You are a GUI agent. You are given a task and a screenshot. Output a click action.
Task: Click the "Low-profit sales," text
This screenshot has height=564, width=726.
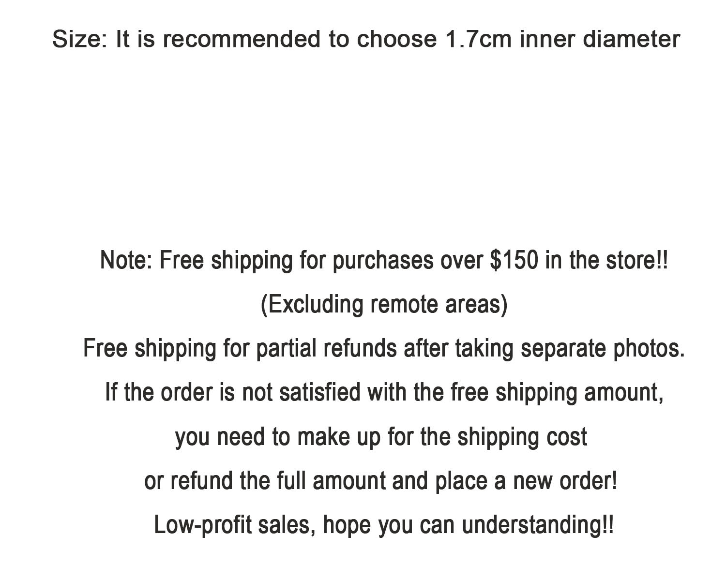pyautogui.click(x=235, y=525)
